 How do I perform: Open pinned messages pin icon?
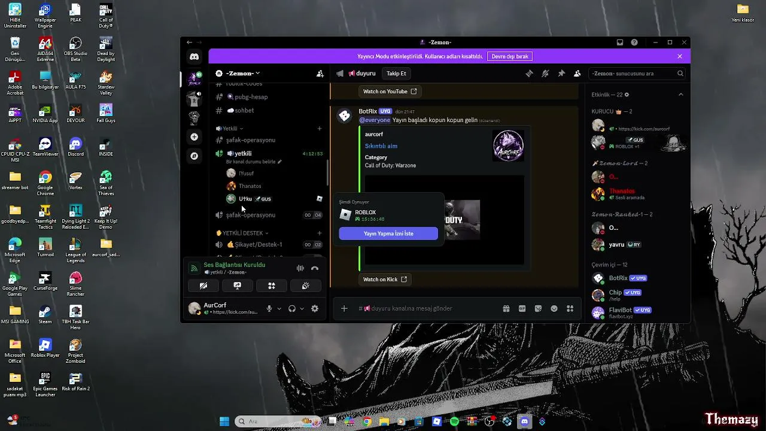[561, 74]
